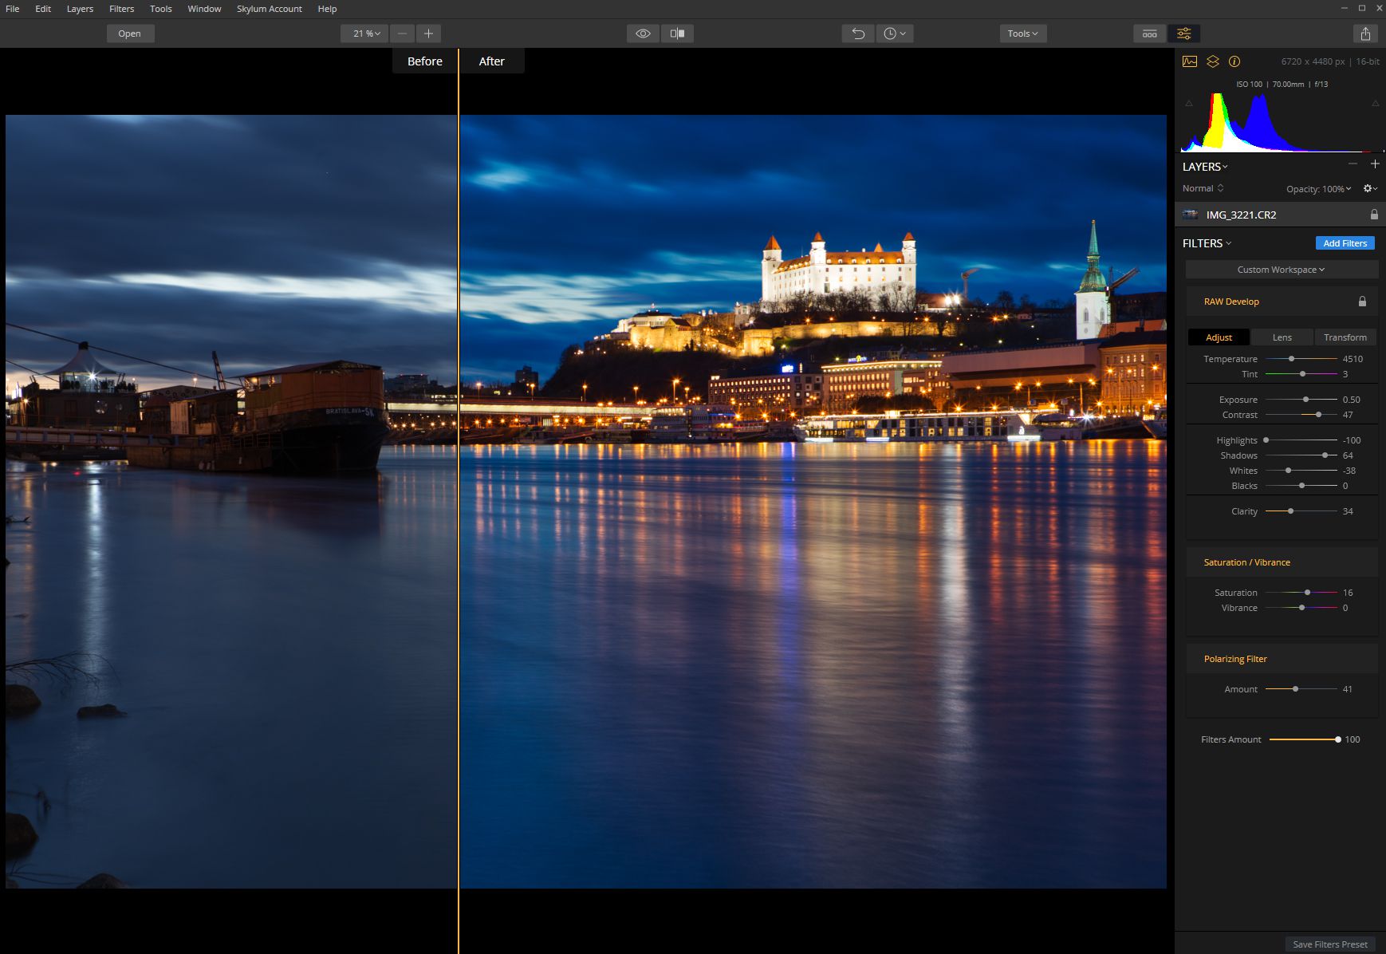Open the Tools dropdown in the toolbar
1386x954 pixels.
tap(1023, 34)
